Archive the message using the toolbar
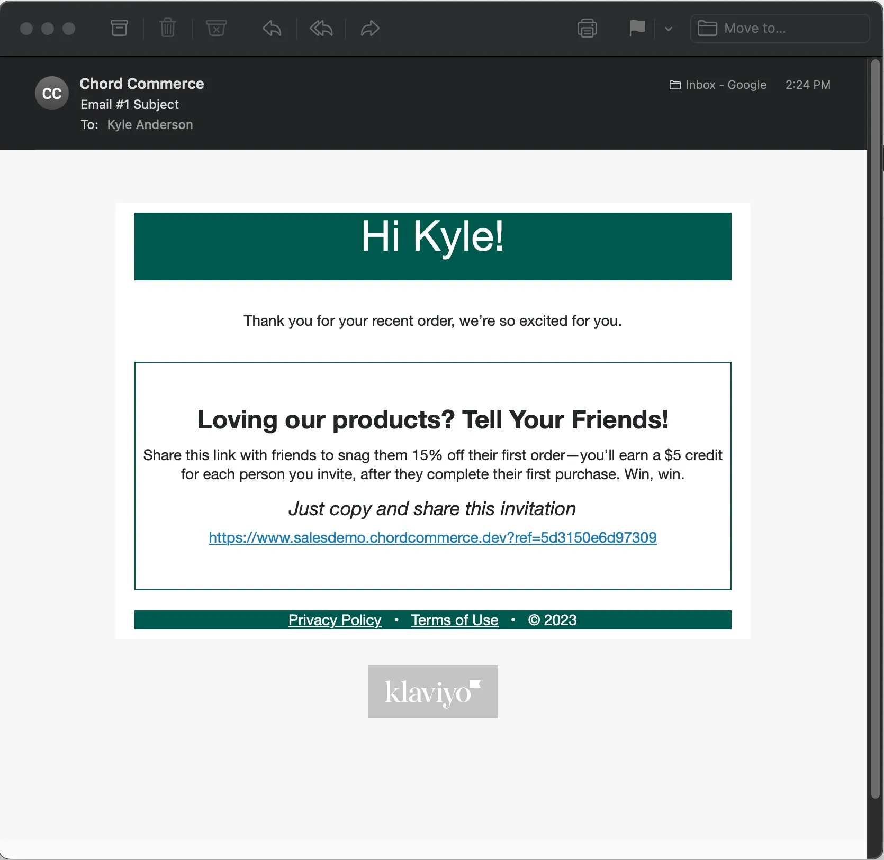 119,28
